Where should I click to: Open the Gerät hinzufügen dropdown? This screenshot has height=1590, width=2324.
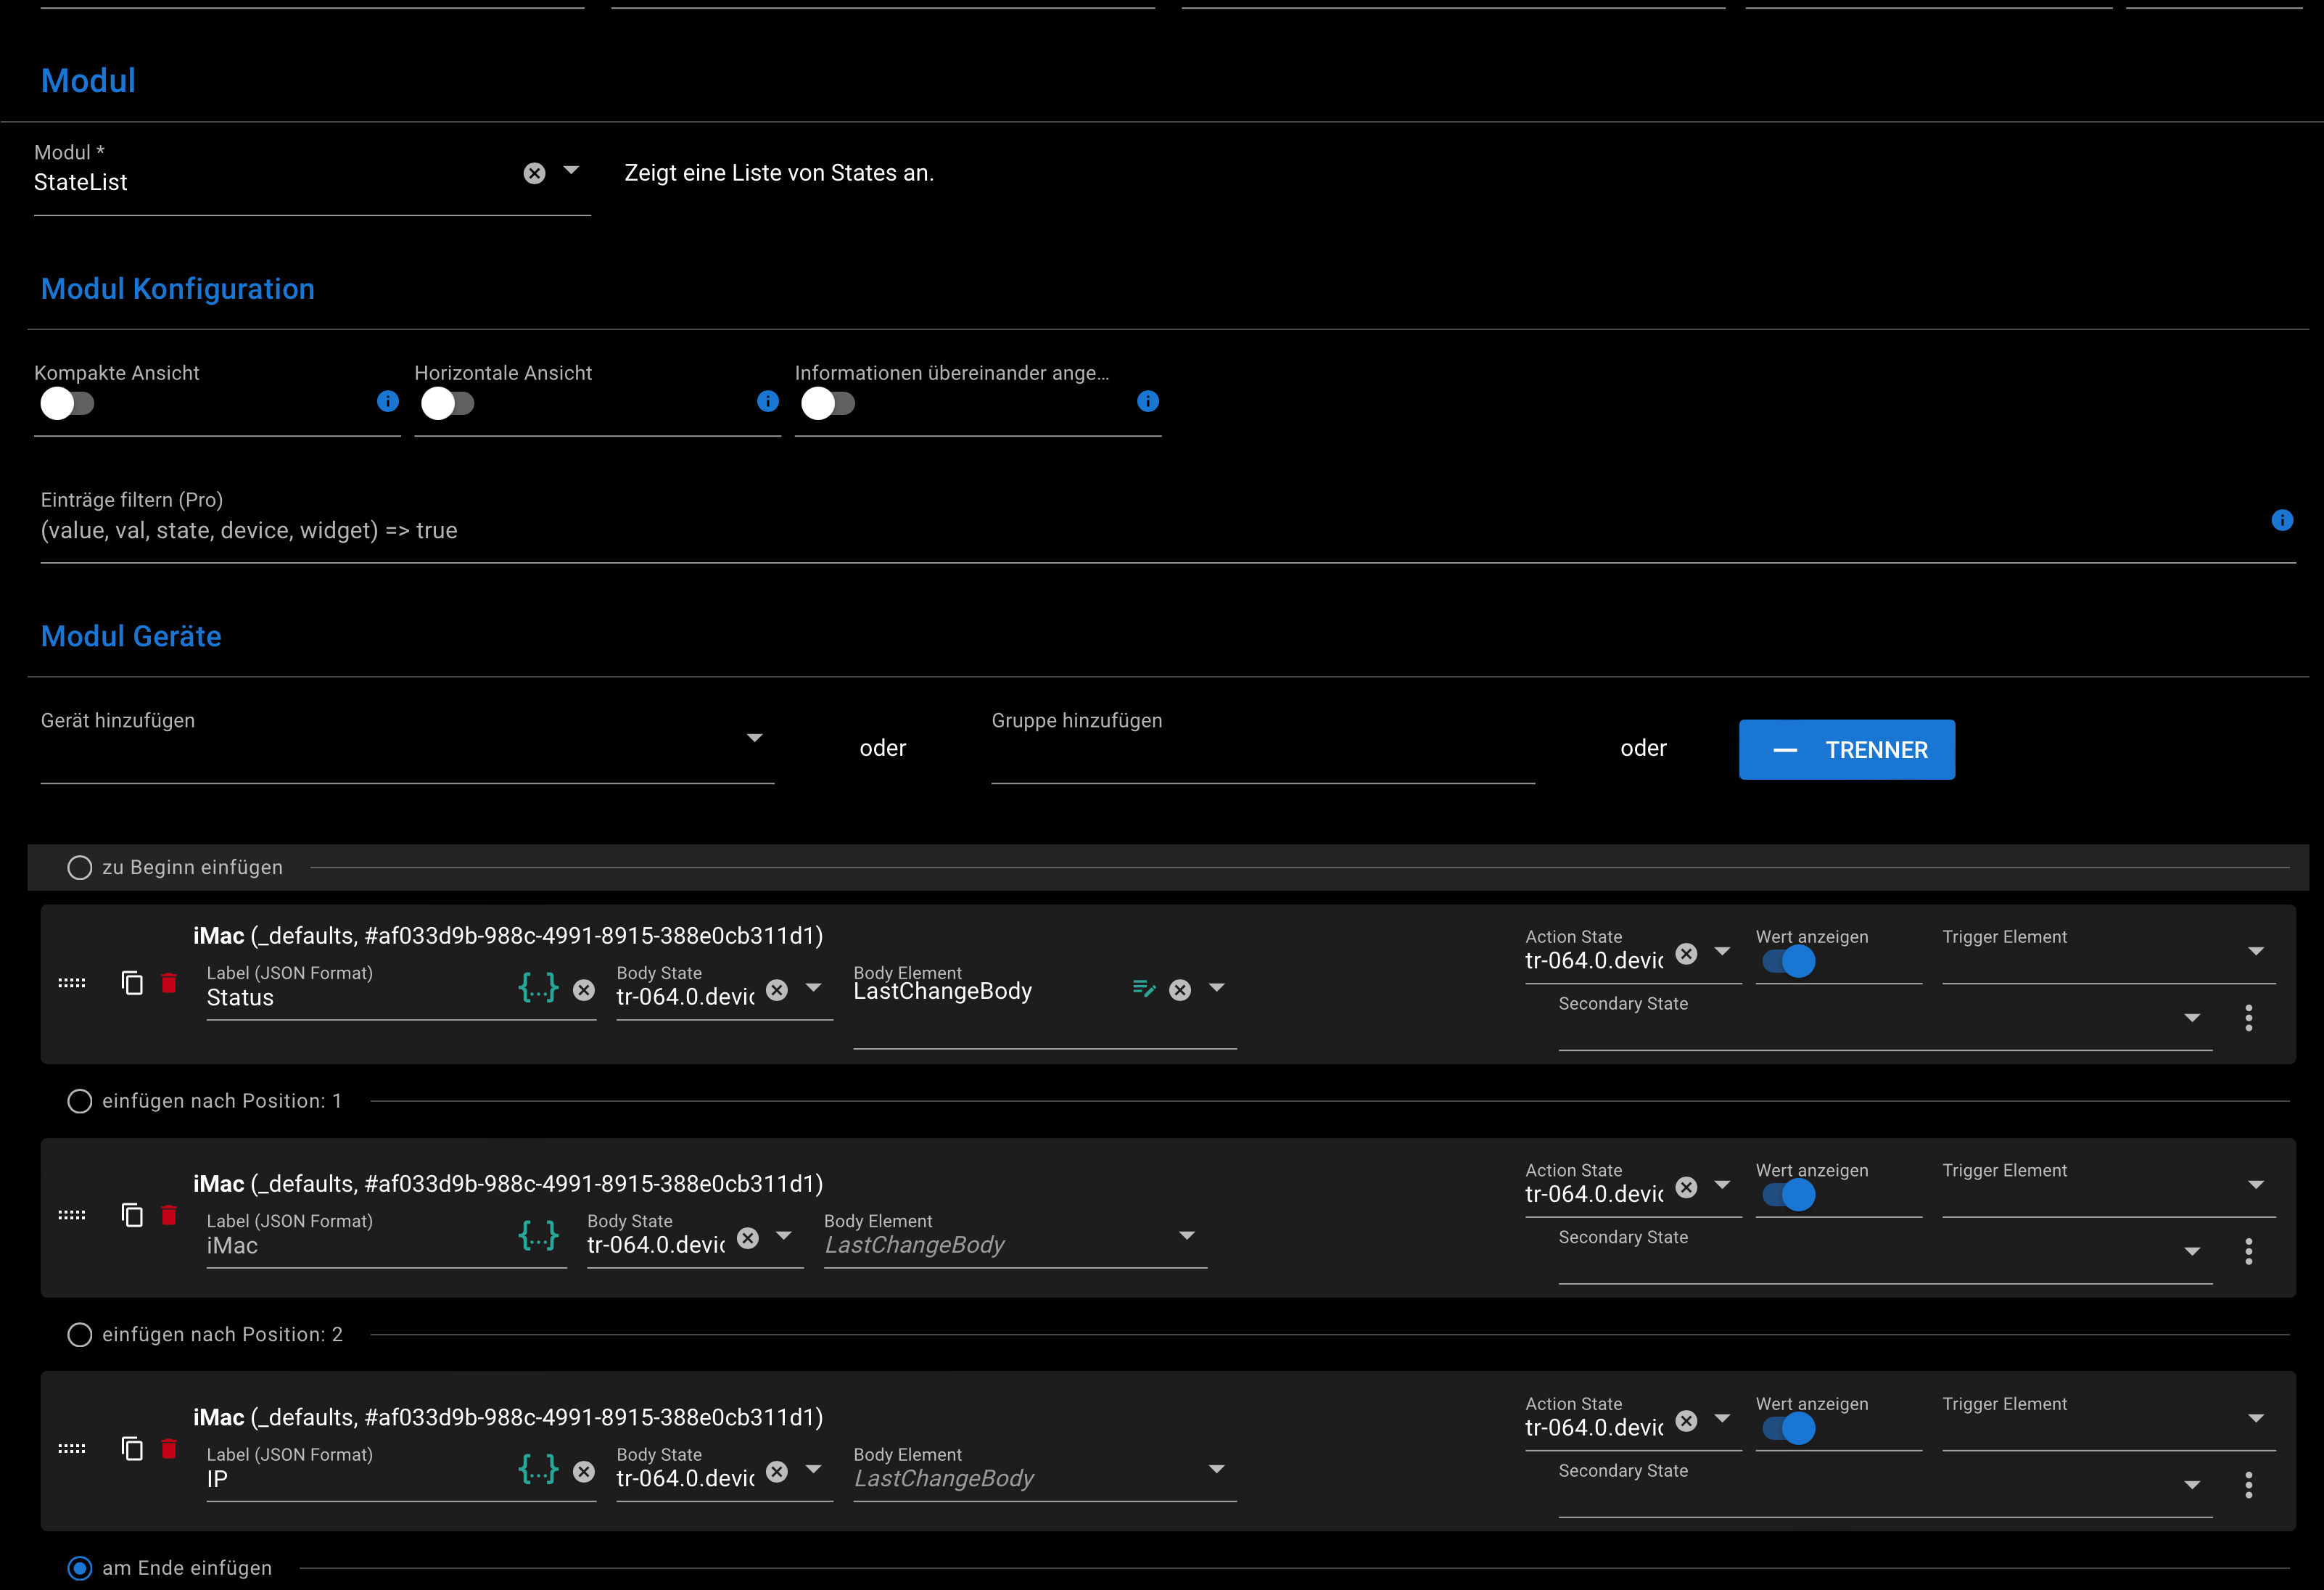tap(754, 738)
